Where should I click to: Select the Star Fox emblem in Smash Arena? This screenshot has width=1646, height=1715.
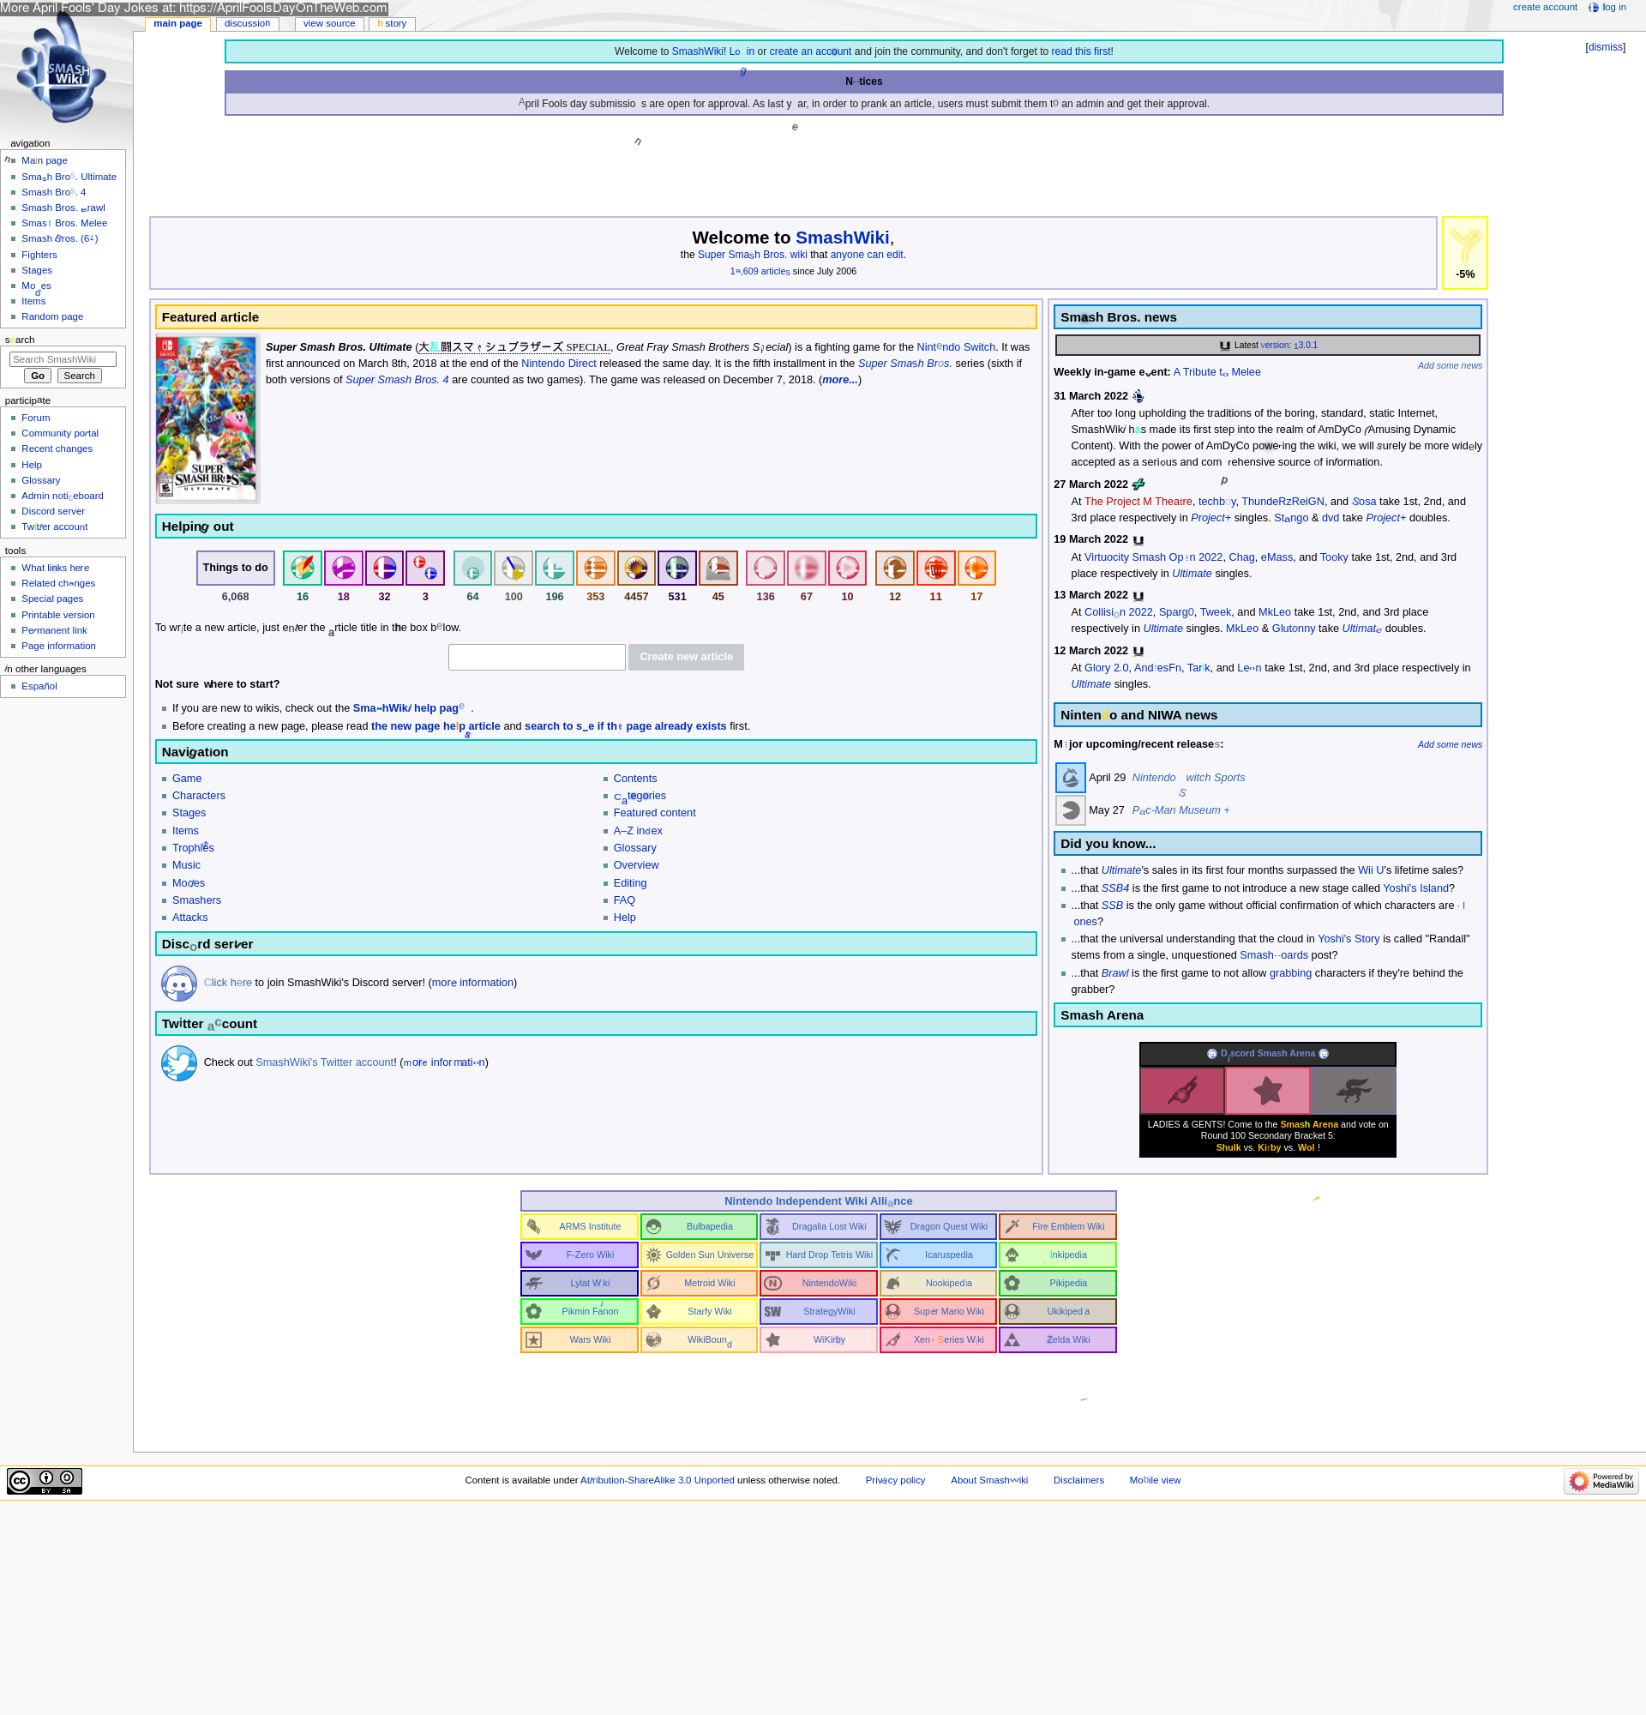tap(1353, 1090)
